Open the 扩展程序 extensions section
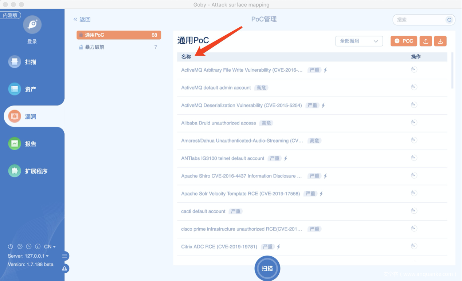The height and width of the screenshot is (281, 462). (x=28, y=171)
